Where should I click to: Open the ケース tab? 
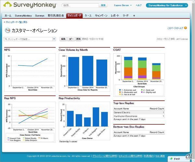pyautogui.click(x=88, y=16)
